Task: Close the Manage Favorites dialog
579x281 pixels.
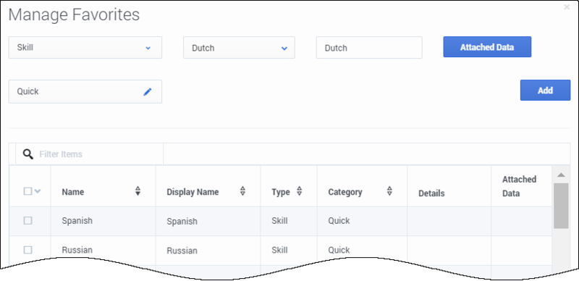Action: (x=567, y=7)
